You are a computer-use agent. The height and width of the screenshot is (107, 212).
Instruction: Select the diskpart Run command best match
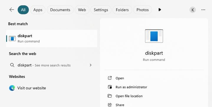[x=52, y=39]
